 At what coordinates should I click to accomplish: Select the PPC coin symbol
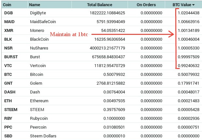click(x=8, y=127)
